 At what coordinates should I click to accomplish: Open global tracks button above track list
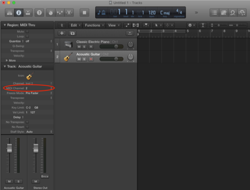click(x=130, y=33)
